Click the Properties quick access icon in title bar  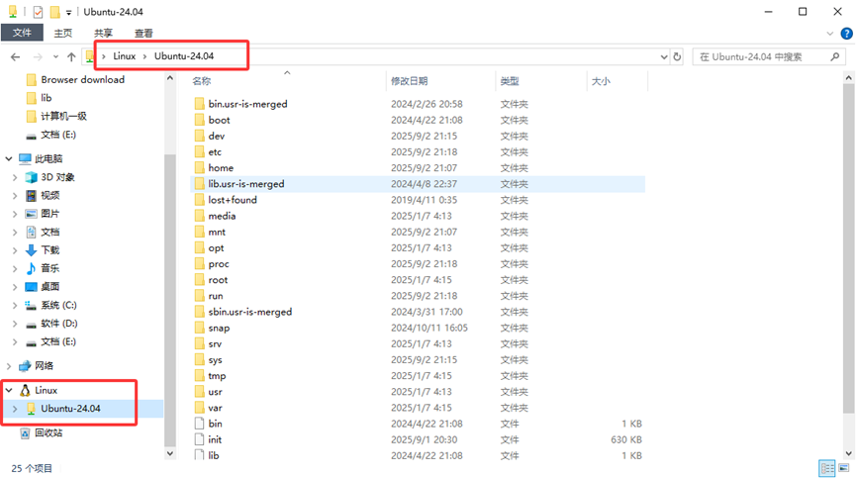click(x=38, y=12)
